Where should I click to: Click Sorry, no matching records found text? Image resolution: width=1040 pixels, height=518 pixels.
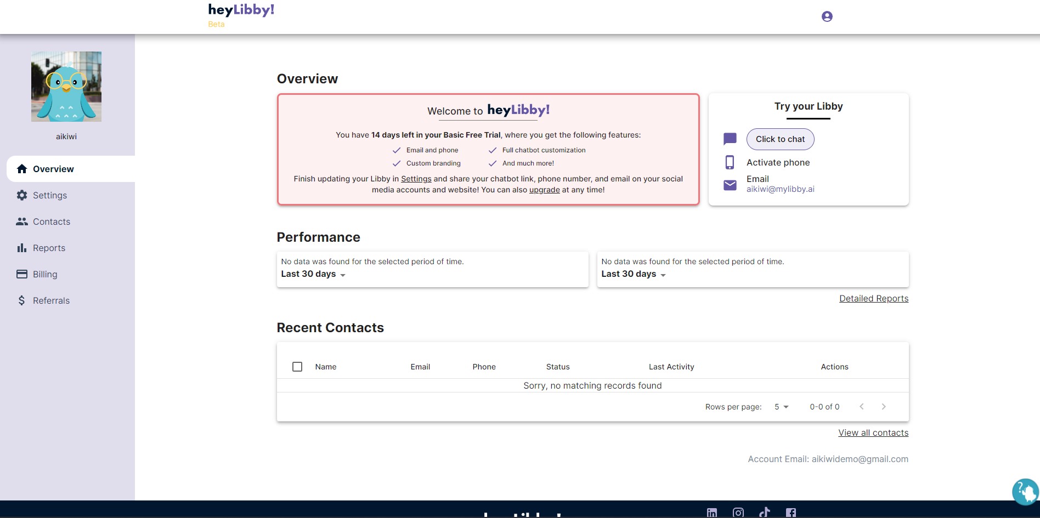(x=592, y=385)
